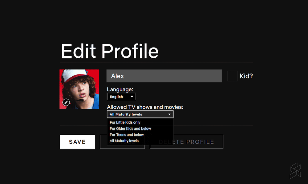Screen dimensions: 308x184
Task: Click the SAVE button
Action: pos(77,142)
